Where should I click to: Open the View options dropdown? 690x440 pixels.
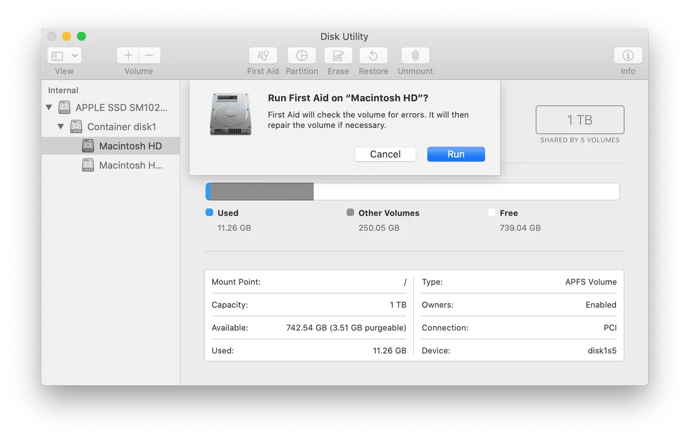pyautogui.click(x=64, y=55)
